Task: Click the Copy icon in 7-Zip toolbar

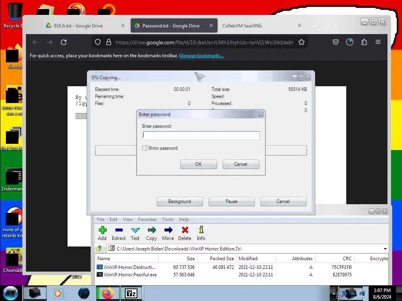Action: pyautogui.click(x=152, y=230)
